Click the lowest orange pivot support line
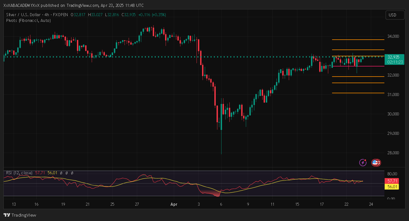The height and width of the screenshot is (221, 409). click(358, 93)
